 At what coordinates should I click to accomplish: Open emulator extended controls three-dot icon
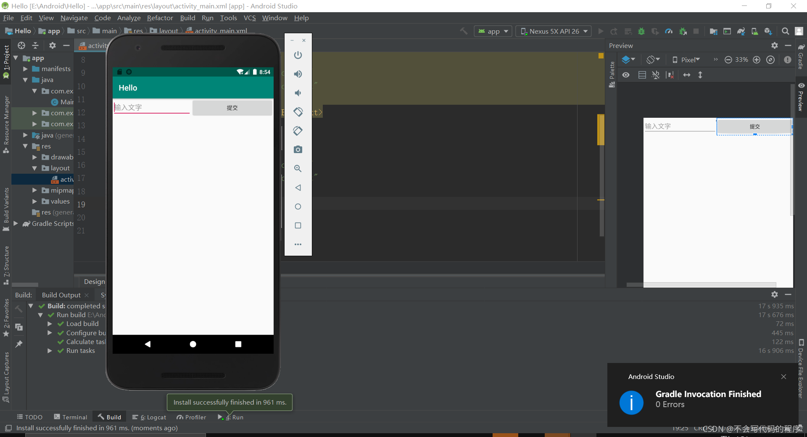[x=298, y=244]
